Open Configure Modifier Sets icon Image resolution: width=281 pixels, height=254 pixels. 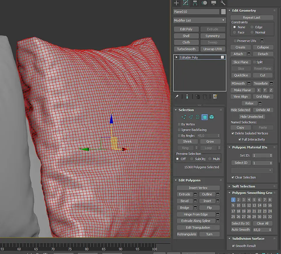click(x=215, y=97)
